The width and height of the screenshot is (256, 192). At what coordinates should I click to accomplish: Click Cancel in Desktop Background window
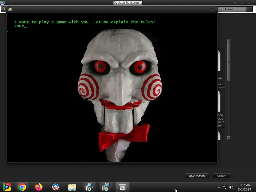tap(221, 176)
